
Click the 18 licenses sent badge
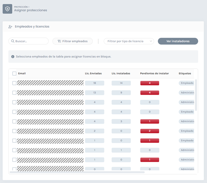94,83
